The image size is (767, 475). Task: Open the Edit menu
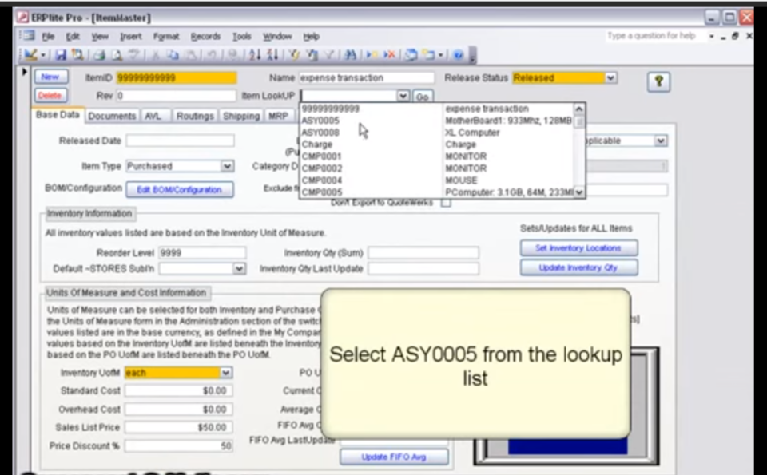[73, 36]
